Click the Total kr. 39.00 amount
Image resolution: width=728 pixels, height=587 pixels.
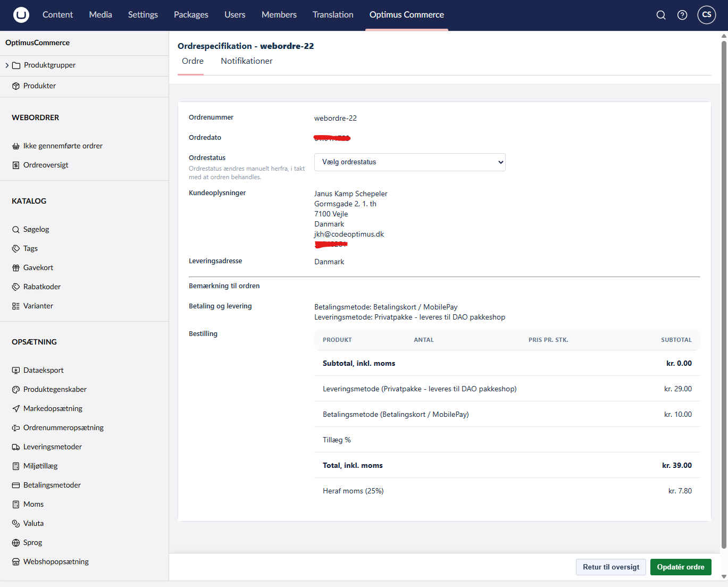pyautogui.click(x=676, y=466)
